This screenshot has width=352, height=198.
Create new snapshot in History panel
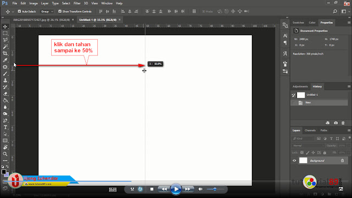coord(335,123)
